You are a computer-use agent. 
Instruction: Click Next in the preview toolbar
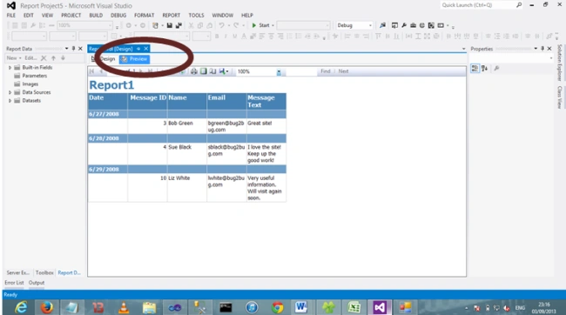(x=343, y=71)
